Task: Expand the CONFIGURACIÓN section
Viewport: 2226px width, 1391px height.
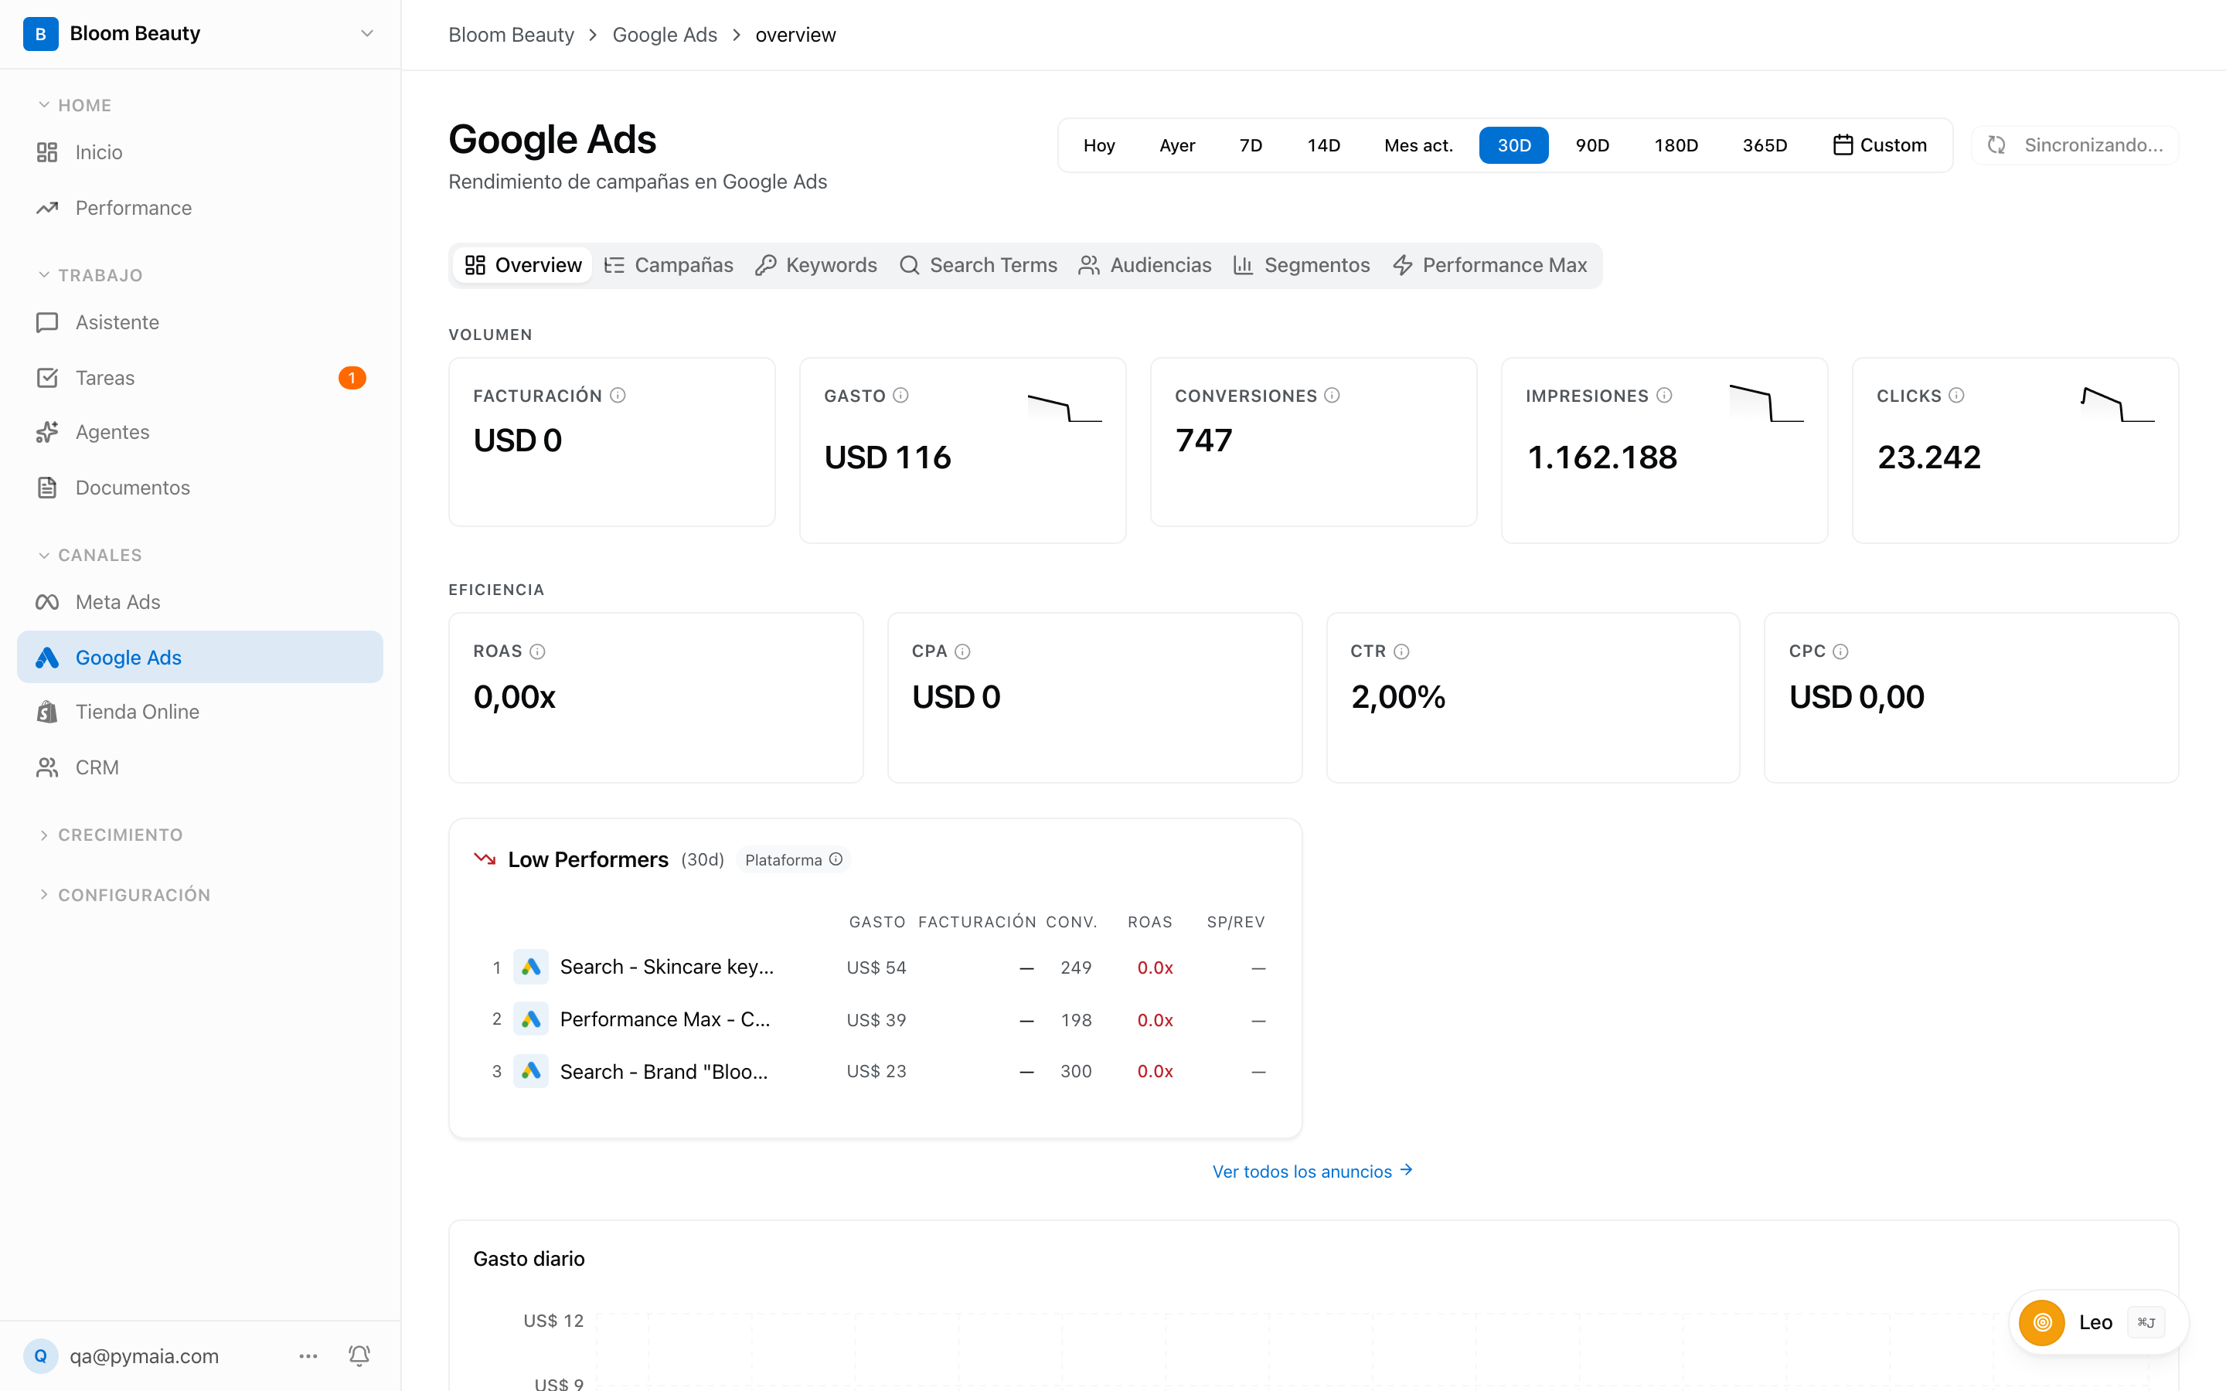Action: coord(124,894)
